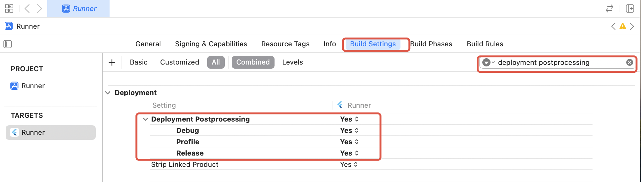The width and height of the screenshot is (641, 182).
Task: Open the Build Phases tab
Action: [x=431, y=44]
